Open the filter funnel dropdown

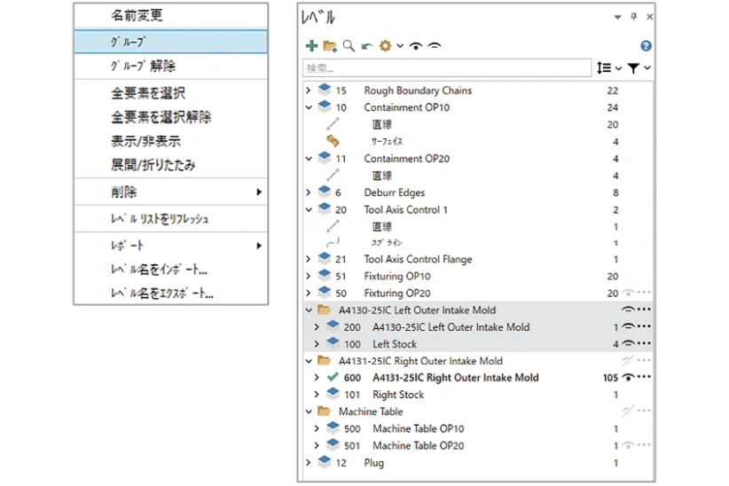tap(639, 68)
